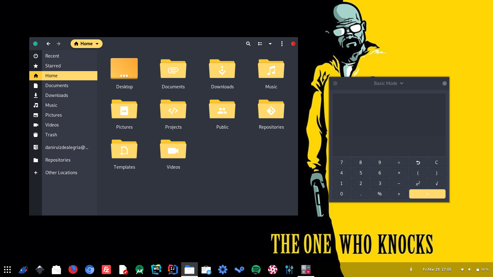Screen dimensions: 493x277
Task: Launch Spotify from the dock
Action: tap(256, 270)
